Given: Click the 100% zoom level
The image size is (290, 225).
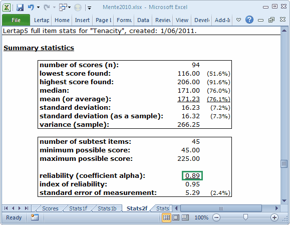Looking at the screenshot, I should [201, 217].
